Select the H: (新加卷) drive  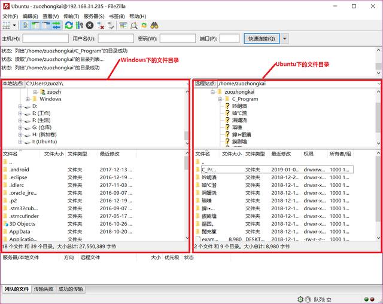pos(44,134)
